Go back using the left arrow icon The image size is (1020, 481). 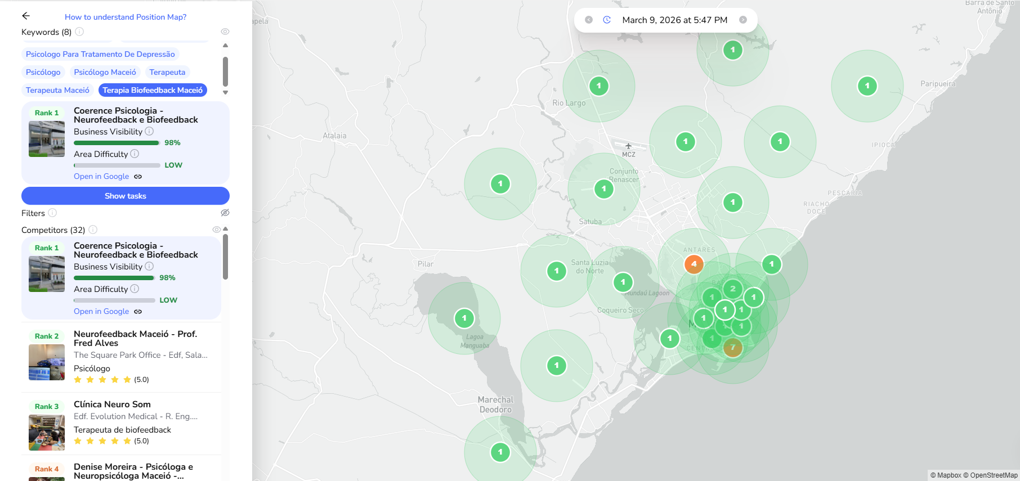tap(26, 16)
